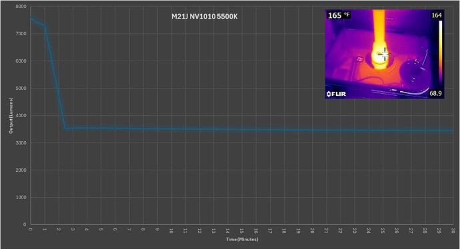Image resolution: width=460 pixels, height=249 pixels.
Task: Click the 30 minute x-axis label
Action: 453,230
